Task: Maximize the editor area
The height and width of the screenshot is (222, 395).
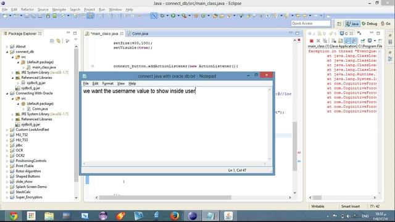Action: [x=297, y=33]
